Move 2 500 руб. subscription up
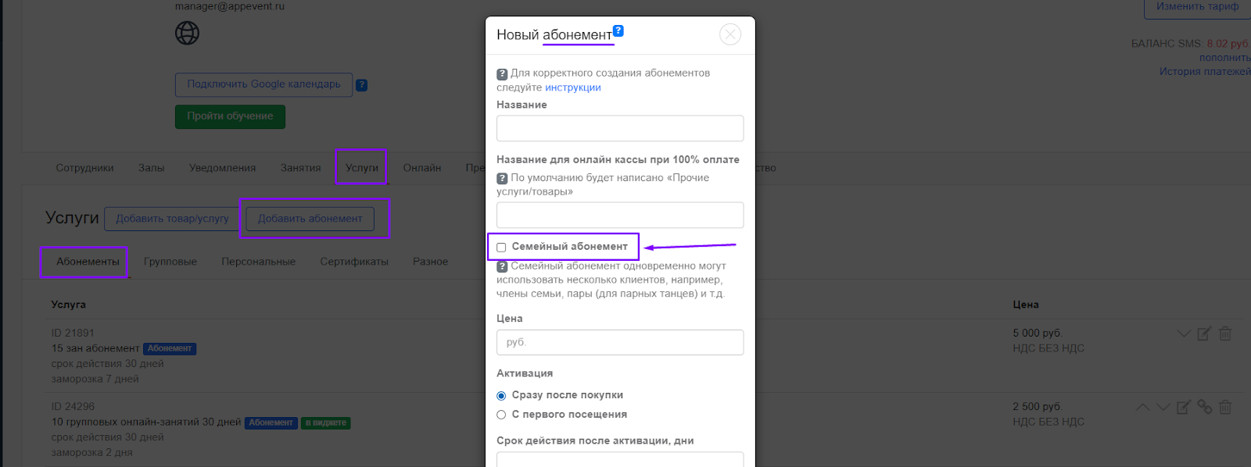The height and width of the screenshot is (467, 1251). pyautogui.click(x=1142, y=407)
